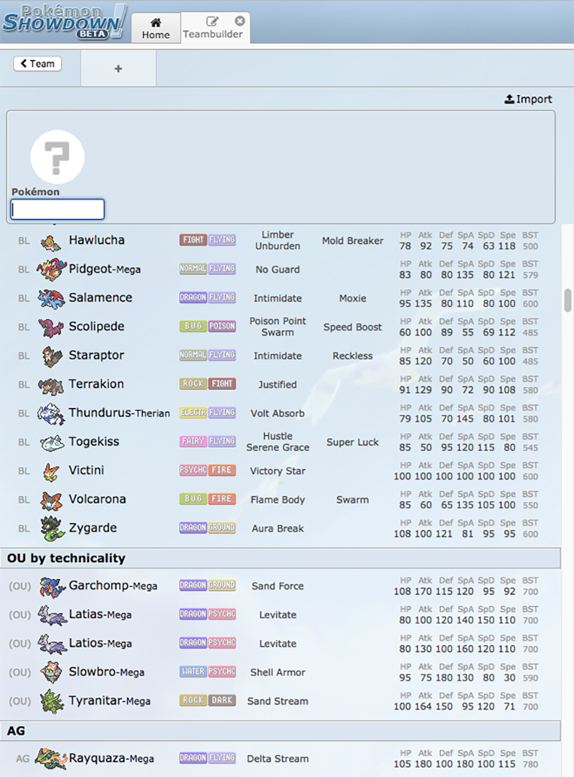
Task: Click the Terrakion sprite icon
Action: point(51,385)
